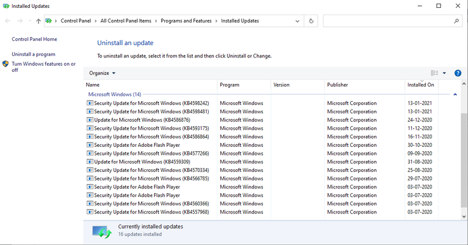Click the icon of update KB4586876
The image size is (468, 245).
pyautogui.click(x=90, y=120)
